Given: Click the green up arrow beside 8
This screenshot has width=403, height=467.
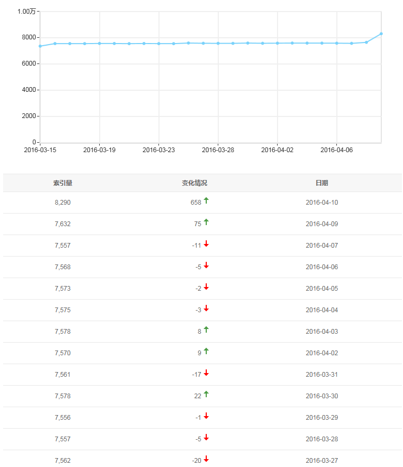Looking at the screenshot, I should [206, 330].
